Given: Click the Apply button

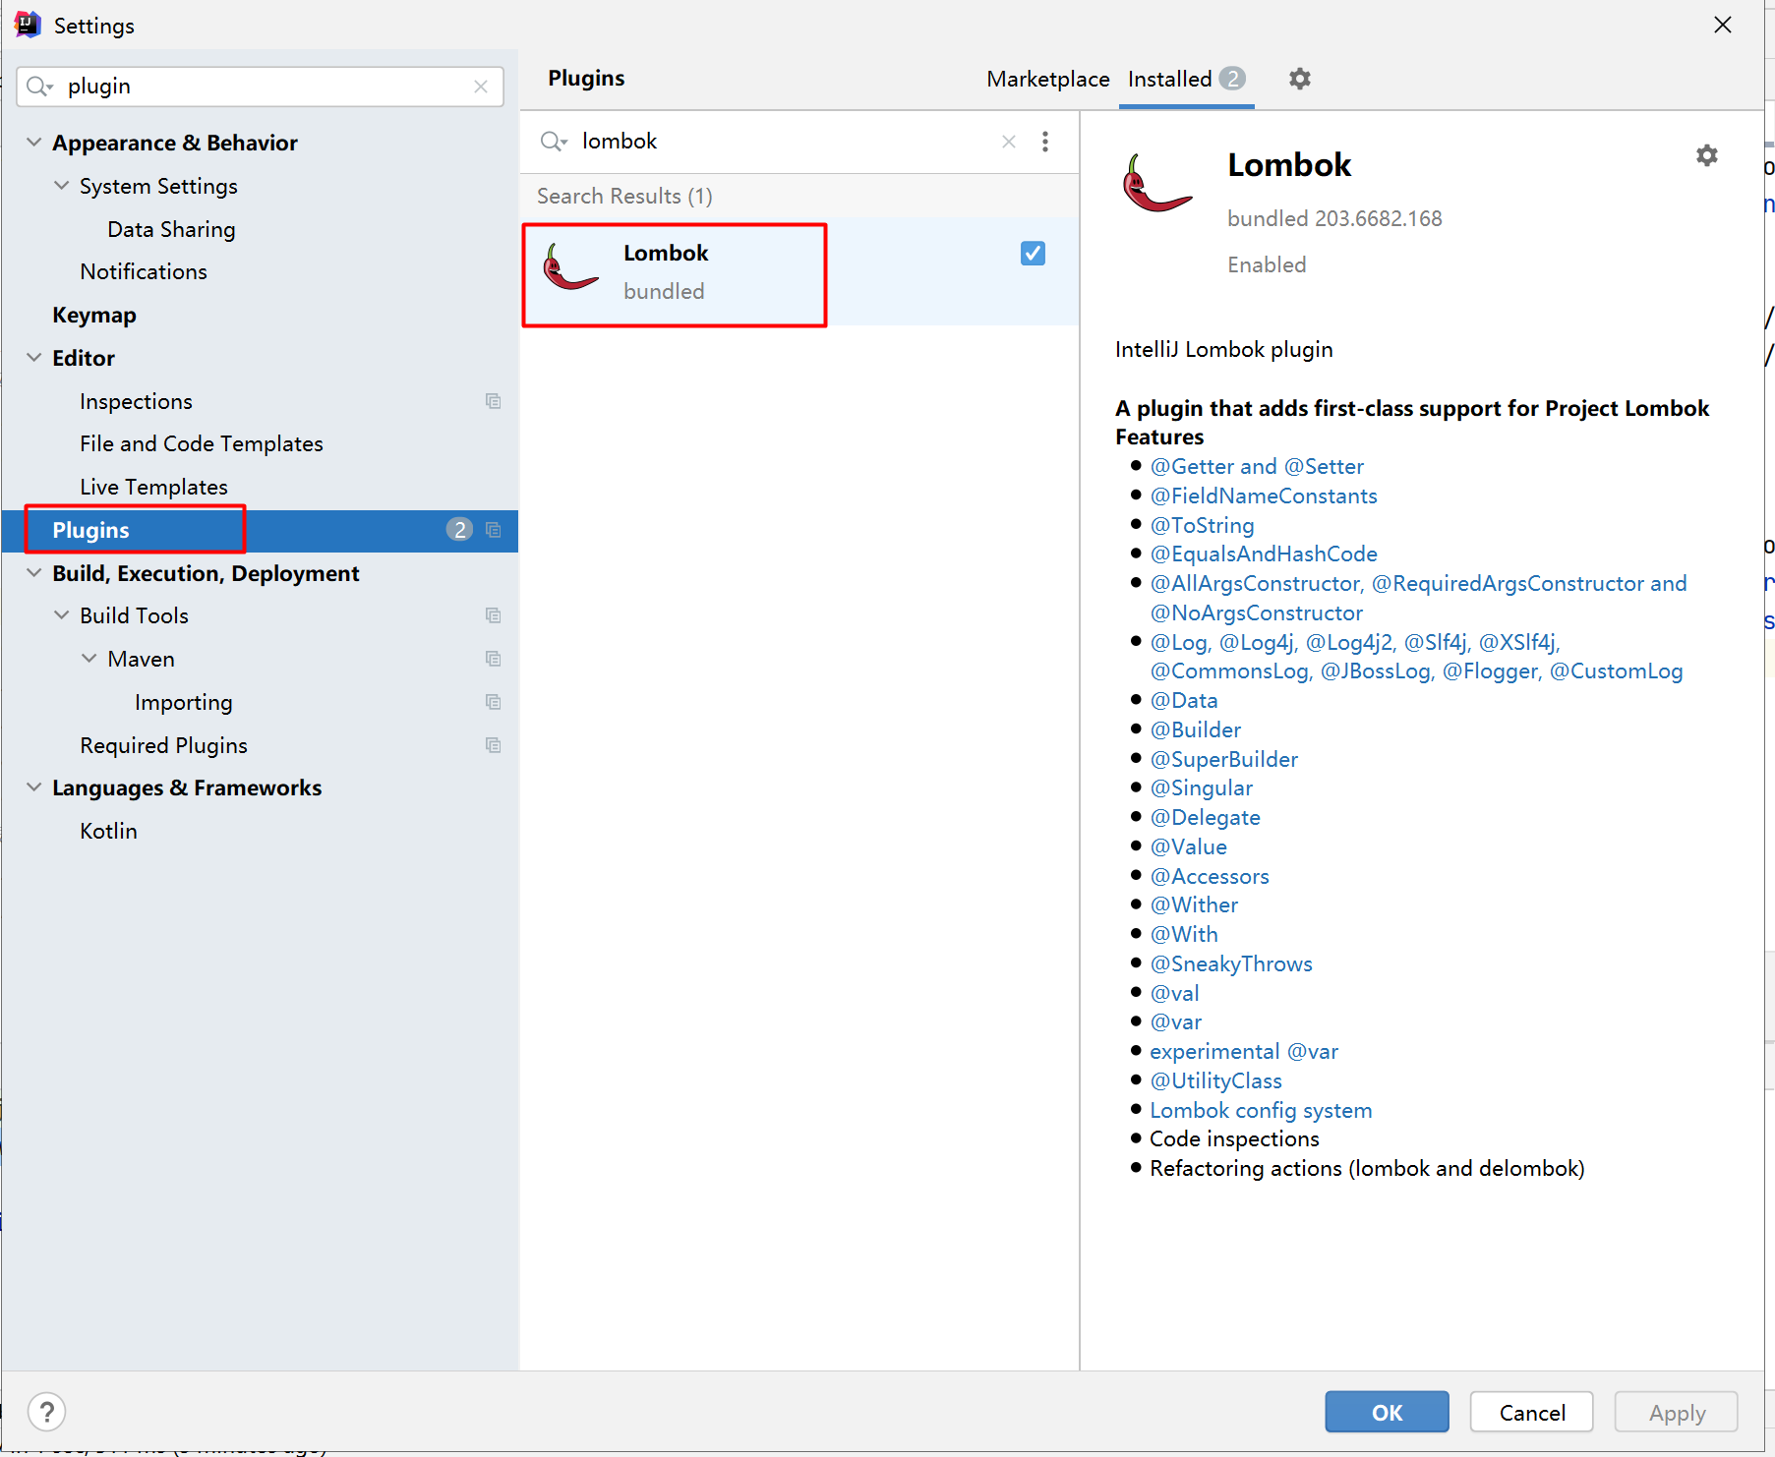Looking at the screenshot, I should coord(1677,1412).
